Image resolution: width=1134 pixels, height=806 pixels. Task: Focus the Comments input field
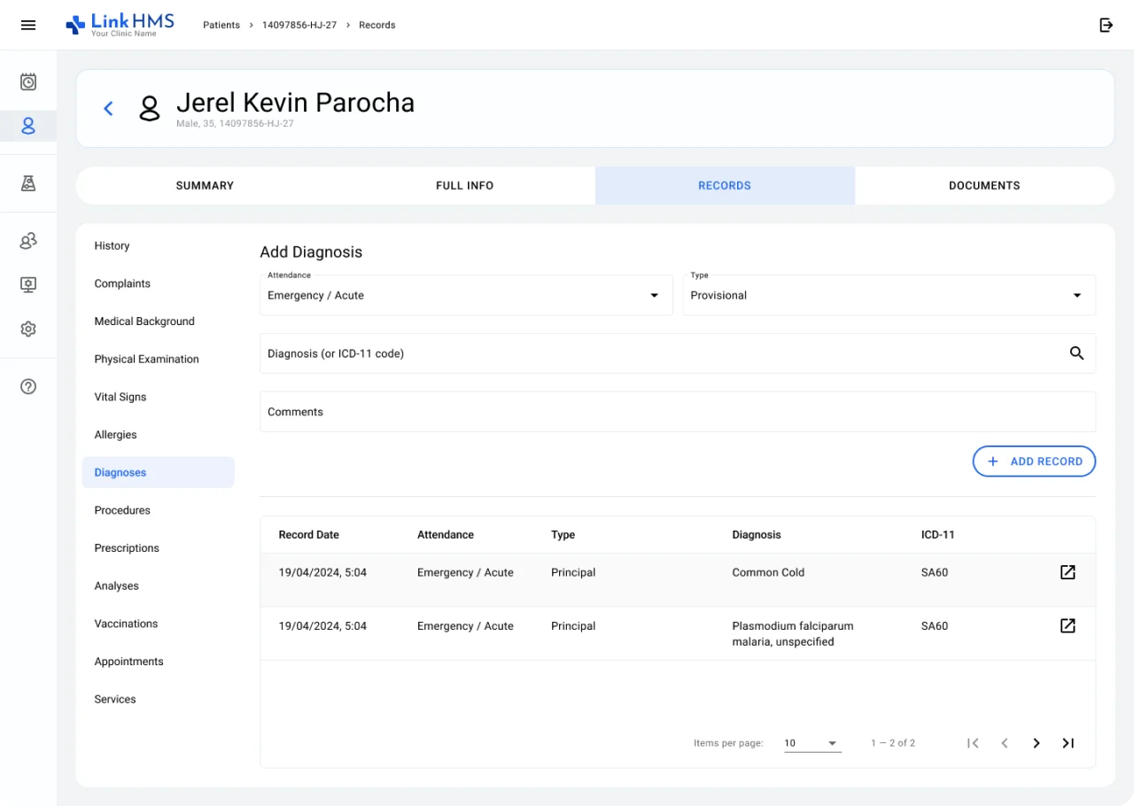pyautogui.click(x=678, y=412)
